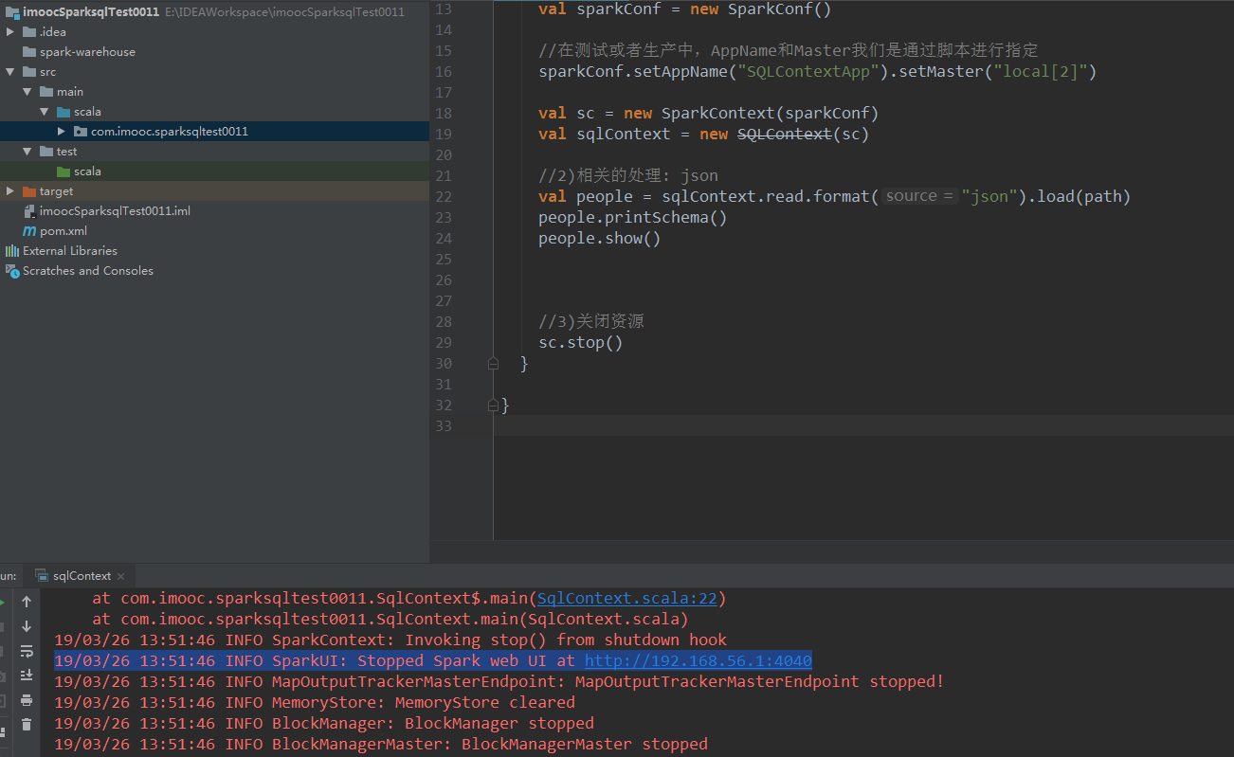Click the 'BlockManager stopped' log line

coord(324,723)
